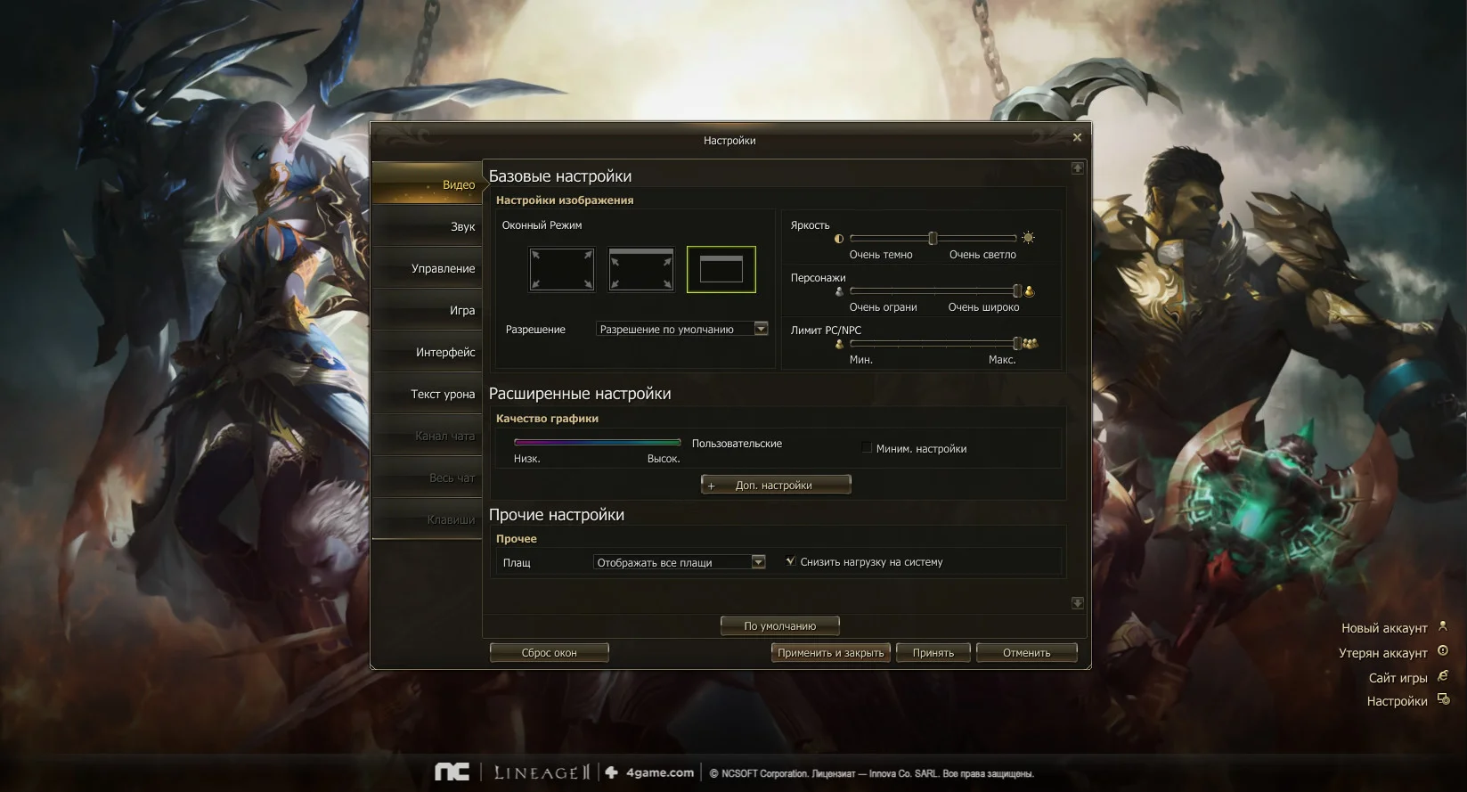Expand Доп. настройки section
This screenshot has height=792, width=1467.
[776, 485]
